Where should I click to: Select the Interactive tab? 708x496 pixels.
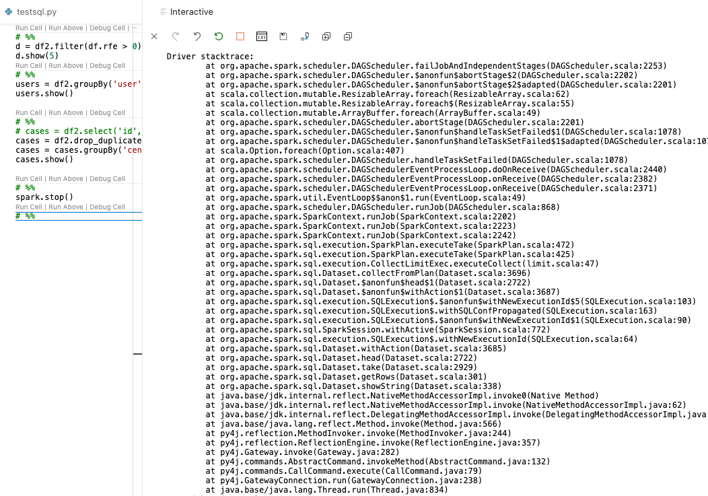tap(191, 12)
